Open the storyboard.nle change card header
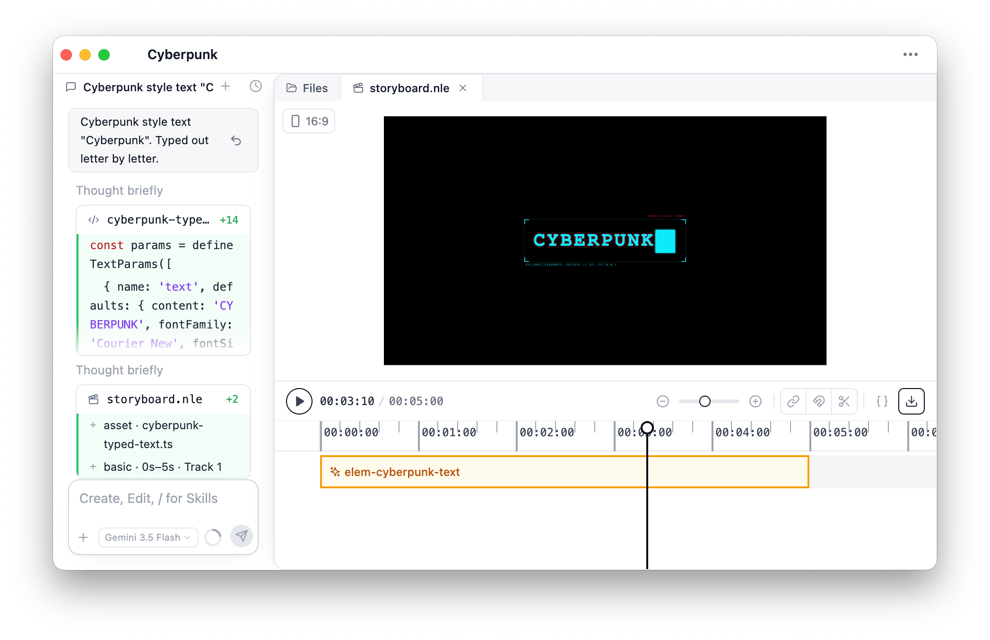This screenshot has width=990, height=640. pos(163,399)
